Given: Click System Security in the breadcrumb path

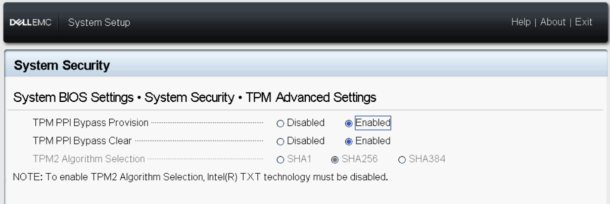Looking at the screenshot, I should [189, 98].
